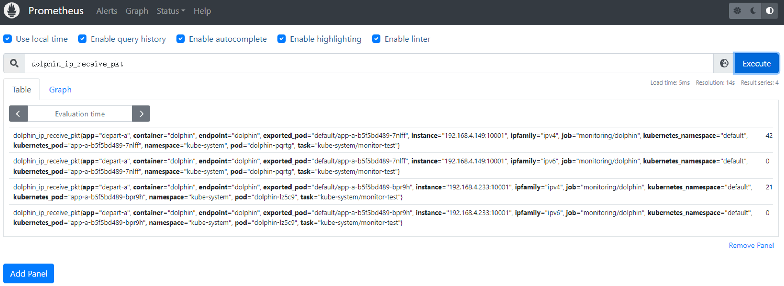Open the Alerts page
Viewport: 784px width, 286px height.
click(x=107, y=11)
